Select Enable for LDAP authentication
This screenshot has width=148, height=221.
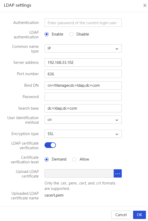[47, 34]
